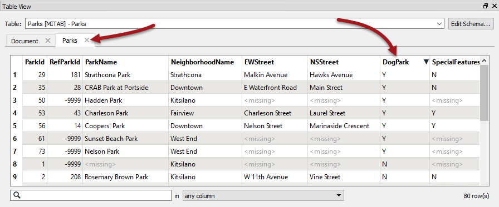Click RefParkId value 208

65,177
